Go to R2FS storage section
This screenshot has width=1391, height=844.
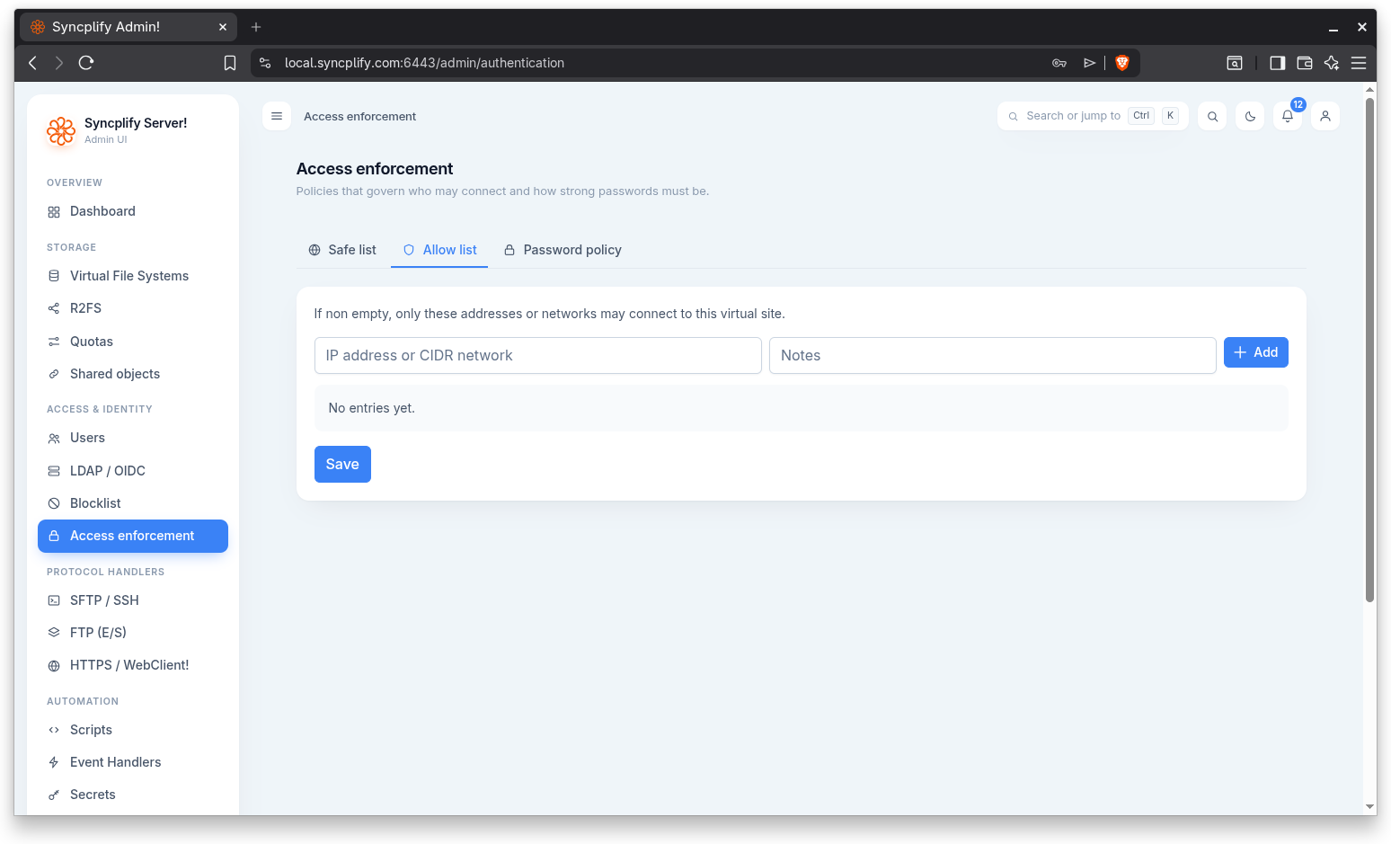(x=133, y=308)
